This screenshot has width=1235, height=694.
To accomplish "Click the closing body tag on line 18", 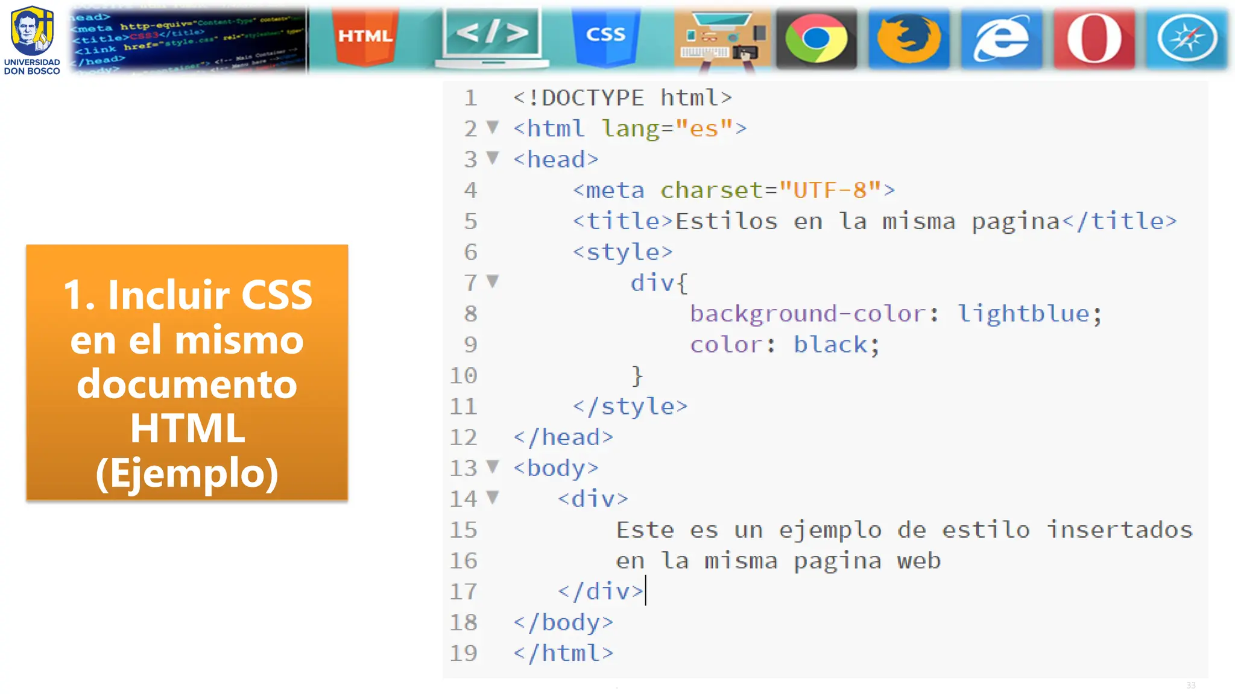I will (563, 622).
